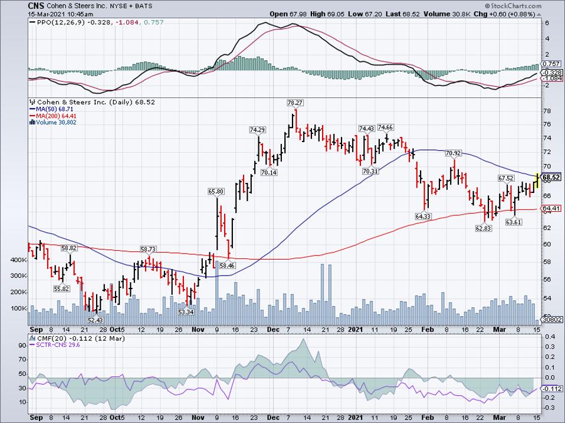
Task: Click the 70.92 price label
Action: pos(454,153)
